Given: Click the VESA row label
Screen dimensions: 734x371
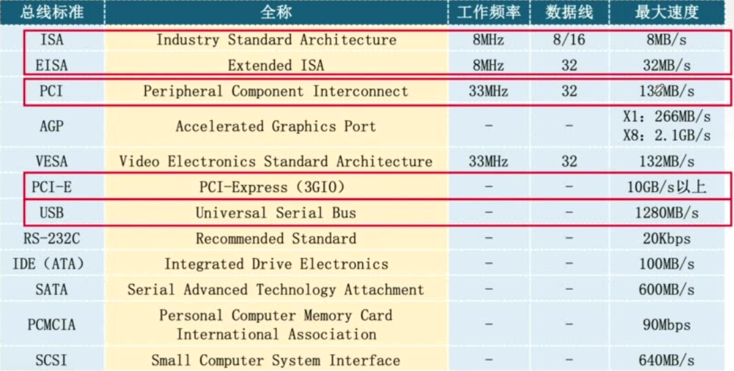Looking at the screenshot, I should coord(52,161).
